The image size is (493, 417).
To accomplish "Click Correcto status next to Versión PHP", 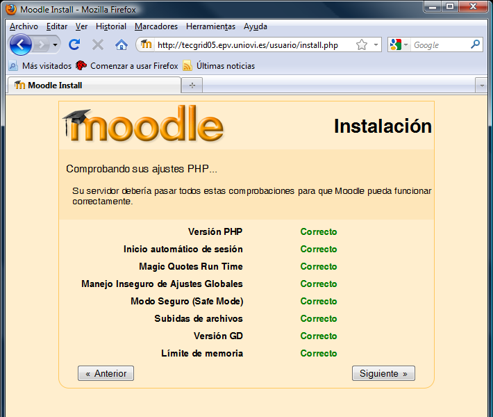I will (x=319, y=231).
